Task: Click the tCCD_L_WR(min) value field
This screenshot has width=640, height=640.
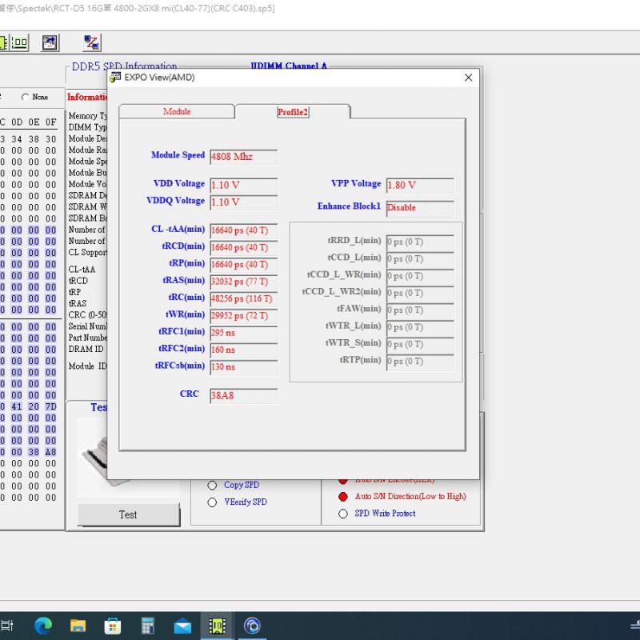Action: click(420, 276)
